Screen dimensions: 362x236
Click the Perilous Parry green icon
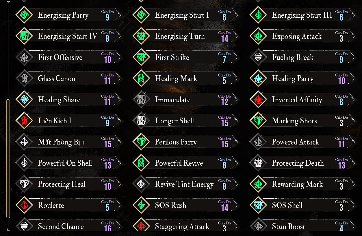[141, 142]
